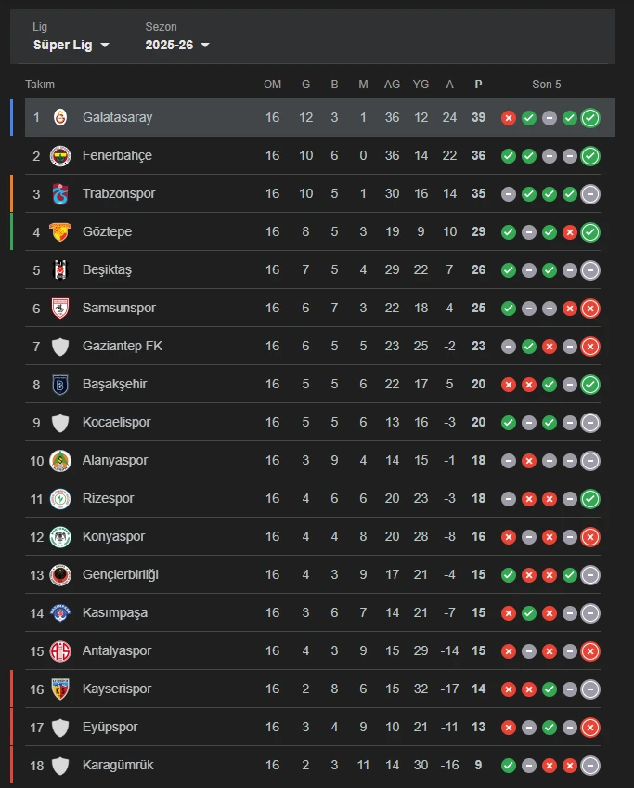Select the Karagümrük club badge
This screenshot has height=788, width=634.
point(60,765)
